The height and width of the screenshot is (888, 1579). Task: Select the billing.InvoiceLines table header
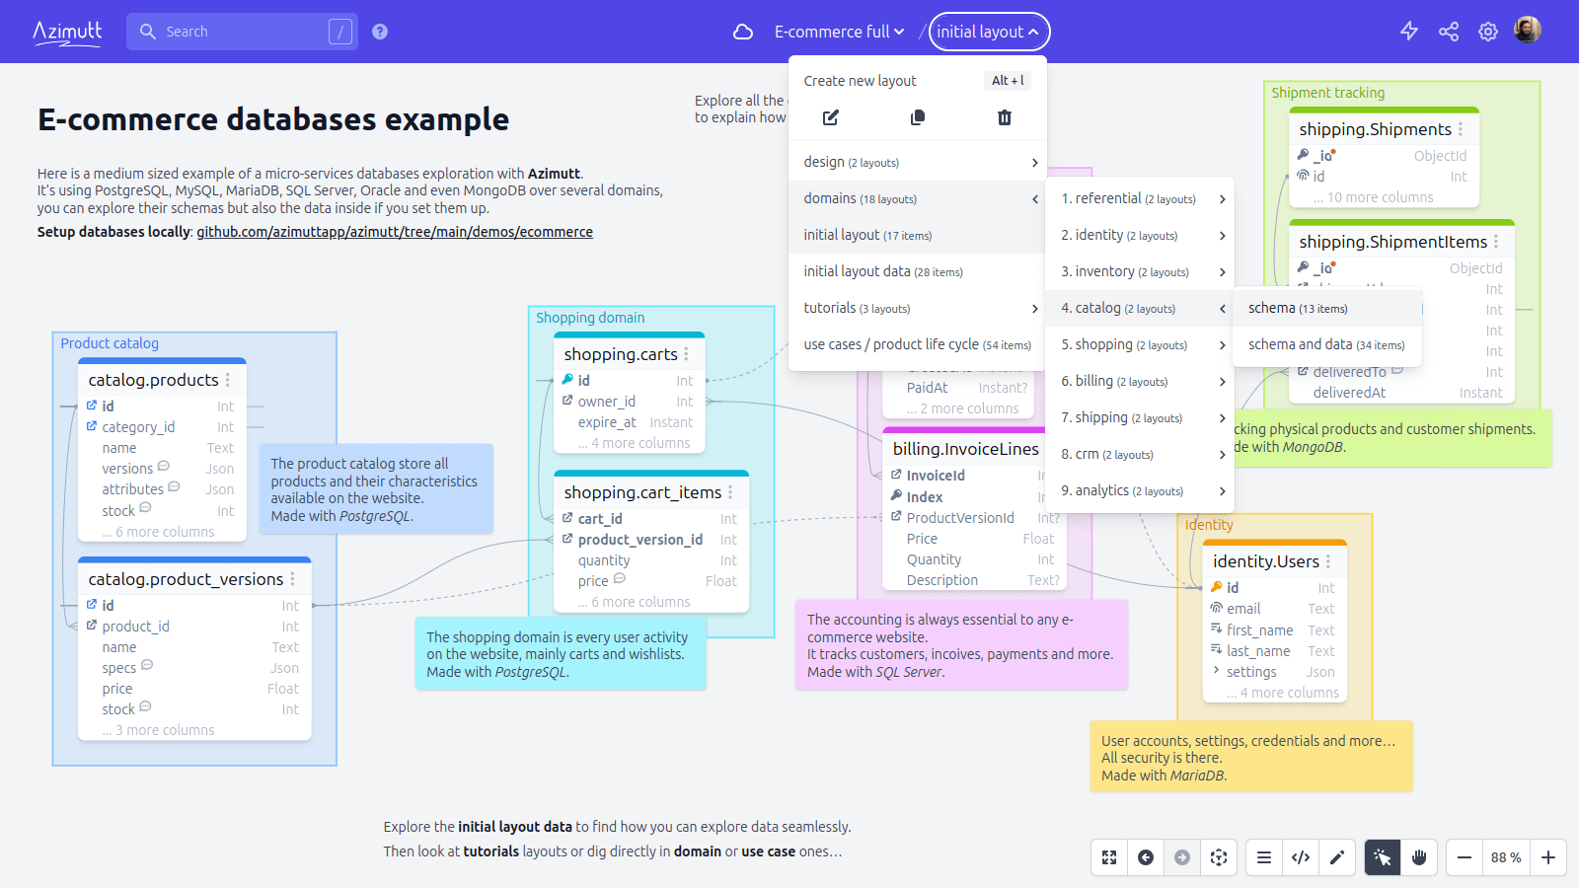coord(965,449)
